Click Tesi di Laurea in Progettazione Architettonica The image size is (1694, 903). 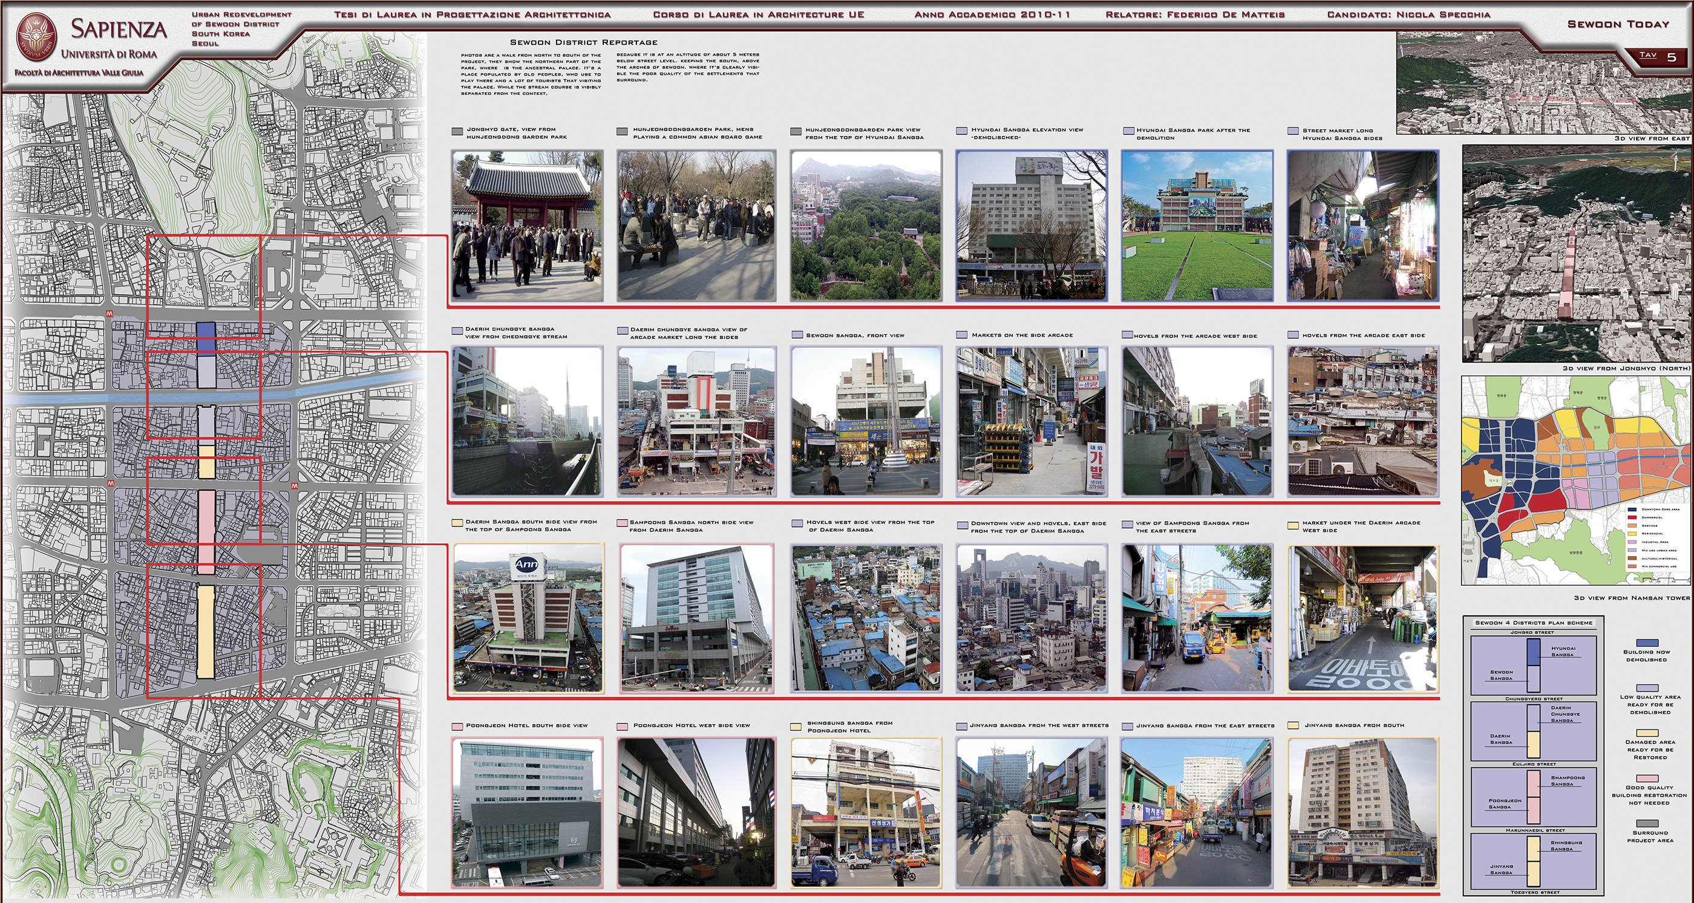click(472, 15)
